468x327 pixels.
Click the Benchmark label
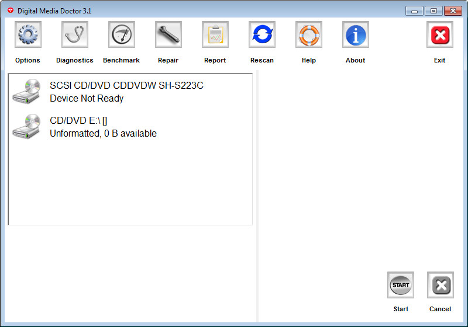[122, 60]
